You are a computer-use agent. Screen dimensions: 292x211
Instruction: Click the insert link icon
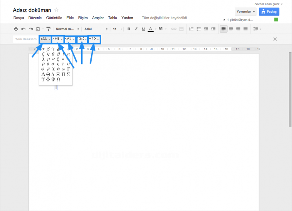[x=174, y=29]
